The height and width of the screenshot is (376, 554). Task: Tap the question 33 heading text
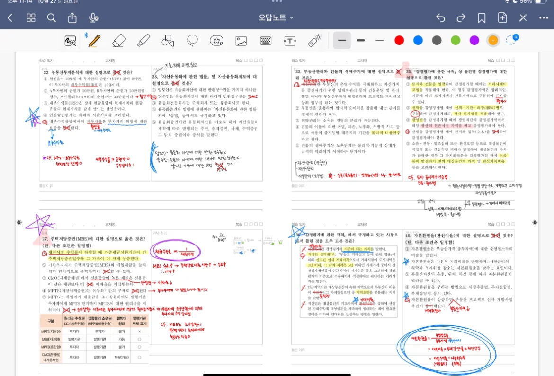pos(348,75)
